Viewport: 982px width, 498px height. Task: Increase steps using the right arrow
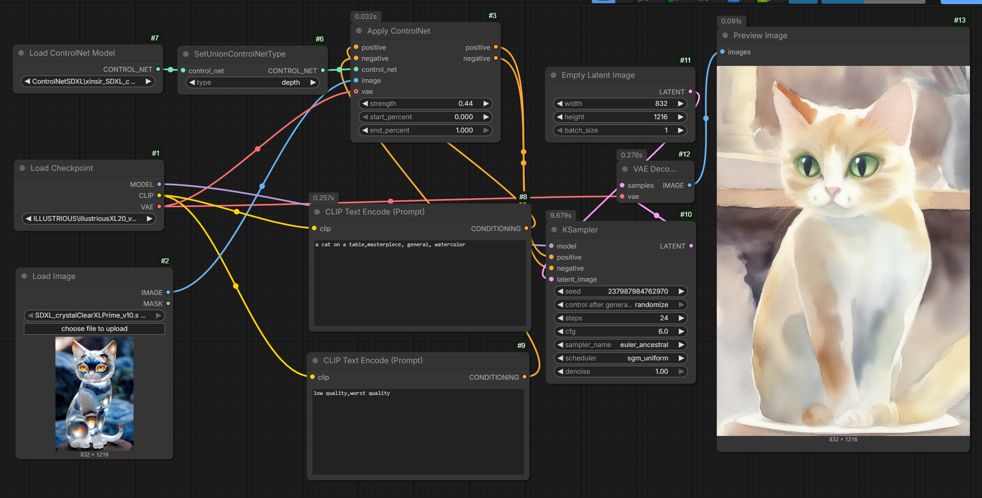point(681,318)
